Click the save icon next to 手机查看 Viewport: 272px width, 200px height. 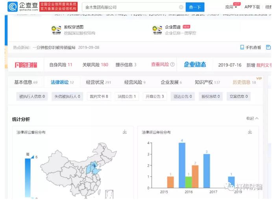click(x=268, y=47)
